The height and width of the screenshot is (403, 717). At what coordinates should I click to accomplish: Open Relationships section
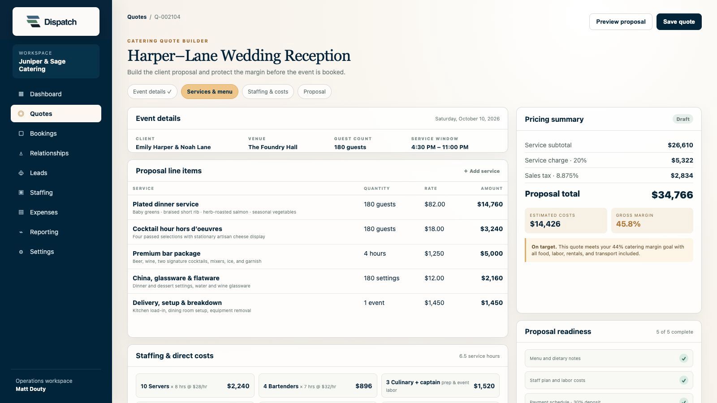(56, 153)
